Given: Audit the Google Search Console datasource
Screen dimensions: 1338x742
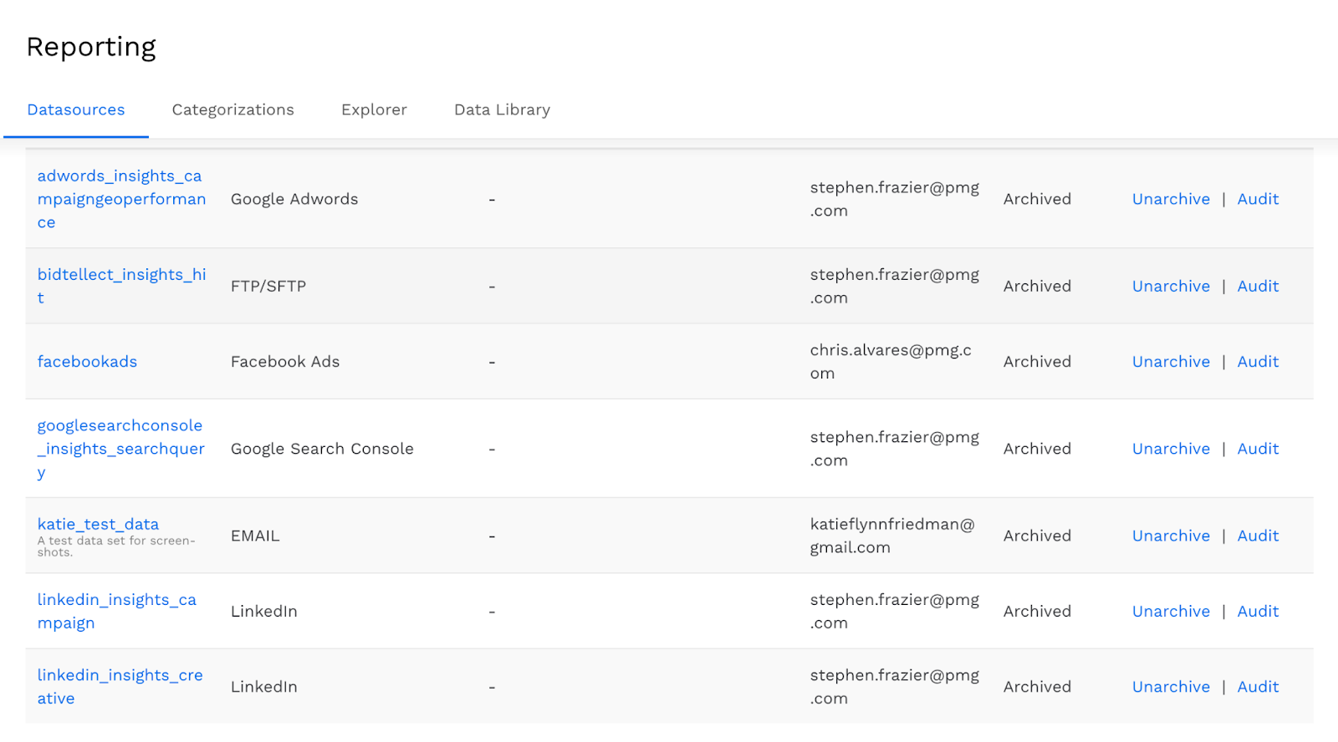Looking at the screenshot, I should coord(1258,449).
